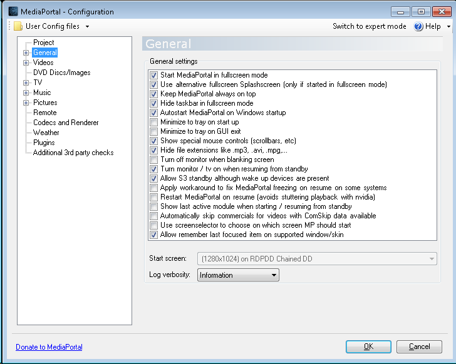This screenshot has height=364, width=456.
Task: Uncheck Allow remember last focused item
Action: click(x=153, y=235)
